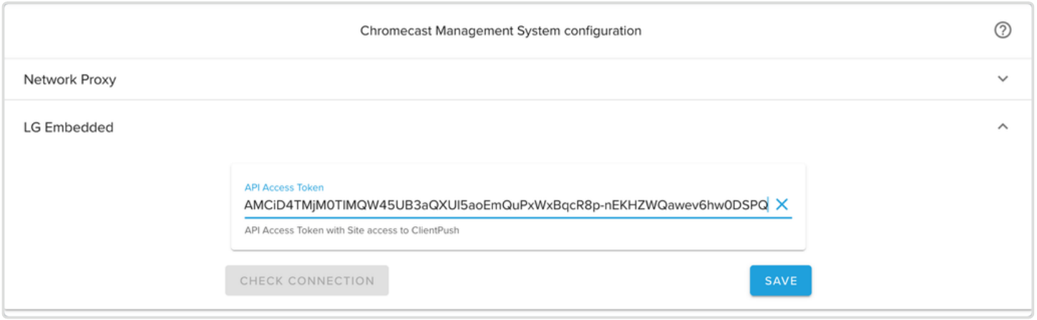
Task: Click the Check Connection button
Action: click(x=307, y=281)
